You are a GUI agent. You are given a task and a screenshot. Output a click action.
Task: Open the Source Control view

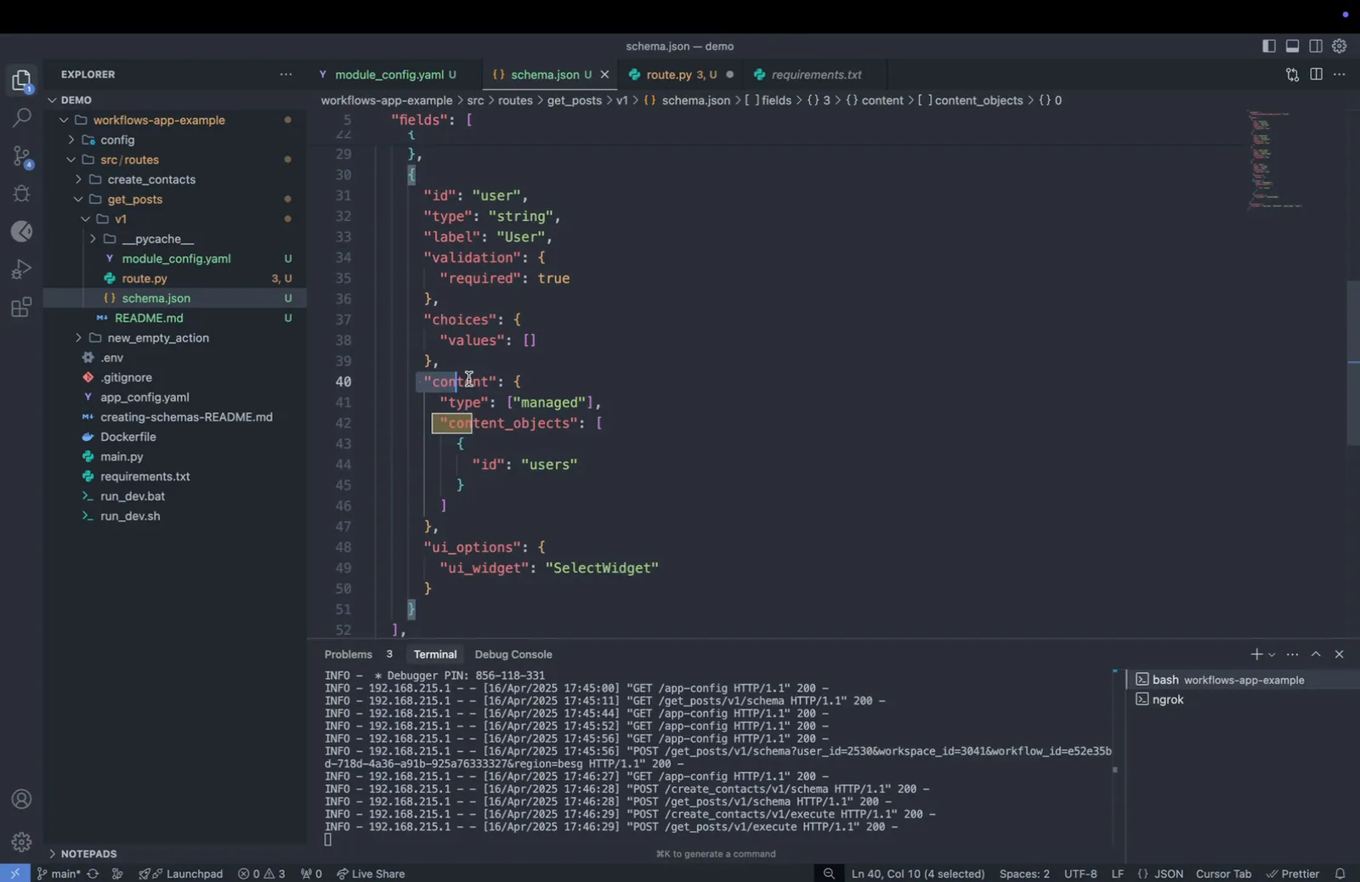tap(22, 155)
